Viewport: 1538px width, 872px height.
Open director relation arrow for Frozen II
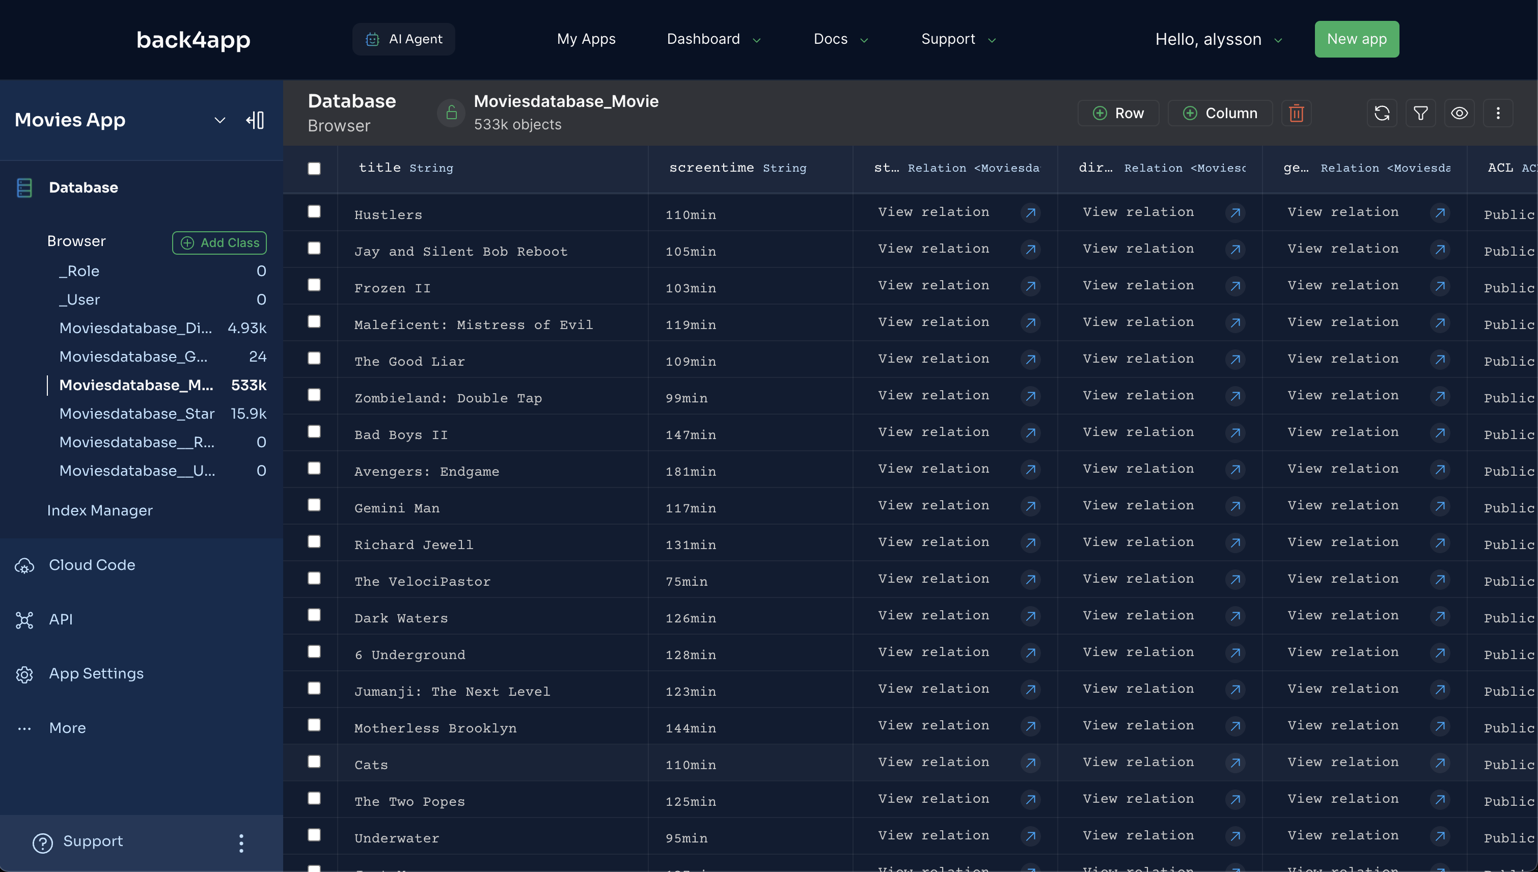1235,286
